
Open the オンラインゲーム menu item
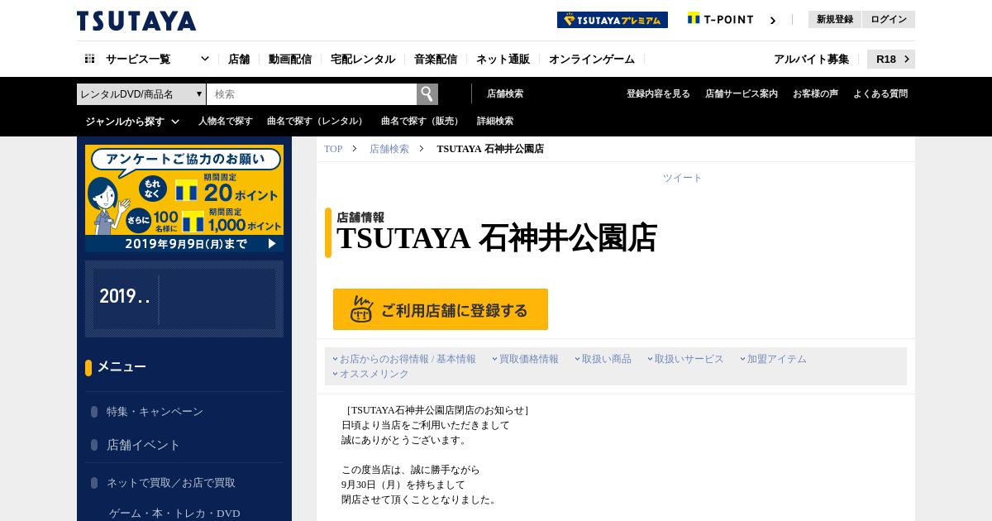click(x=592, y=59)
